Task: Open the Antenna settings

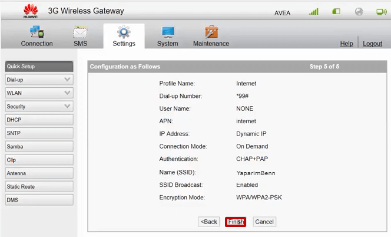Action: 39,173
